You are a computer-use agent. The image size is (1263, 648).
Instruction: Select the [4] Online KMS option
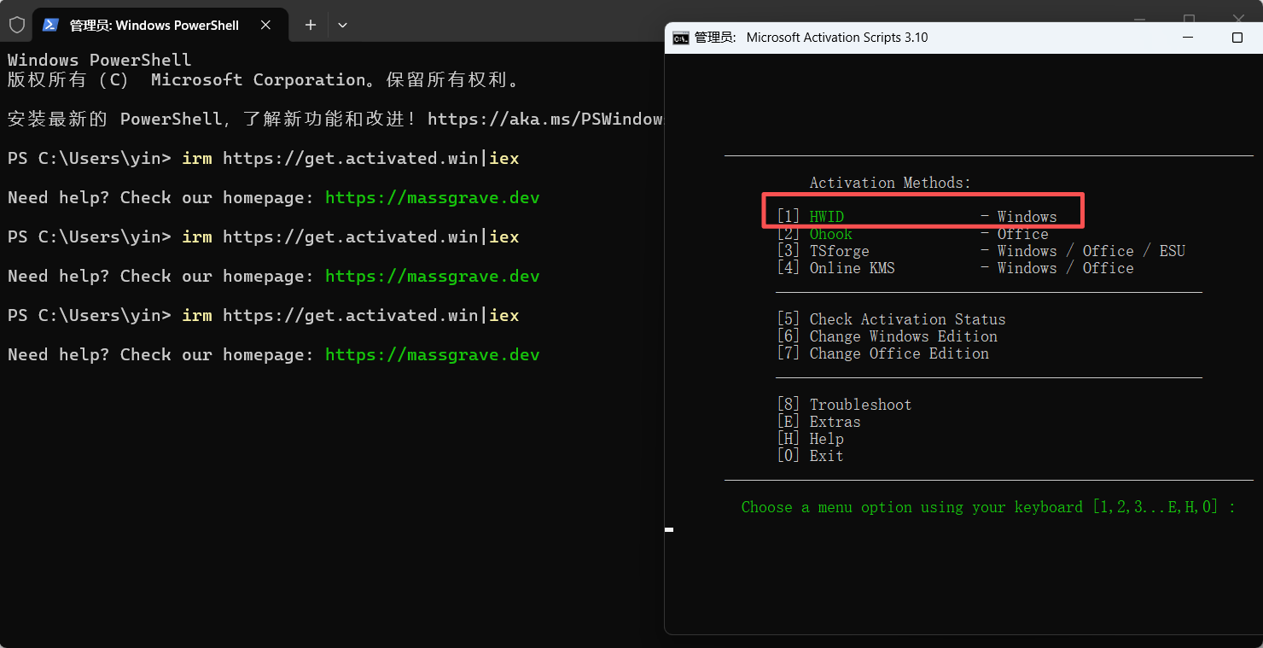point(955,268)
